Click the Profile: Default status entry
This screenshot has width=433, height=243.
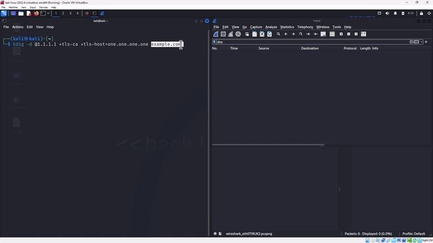[x=413, y=234]
